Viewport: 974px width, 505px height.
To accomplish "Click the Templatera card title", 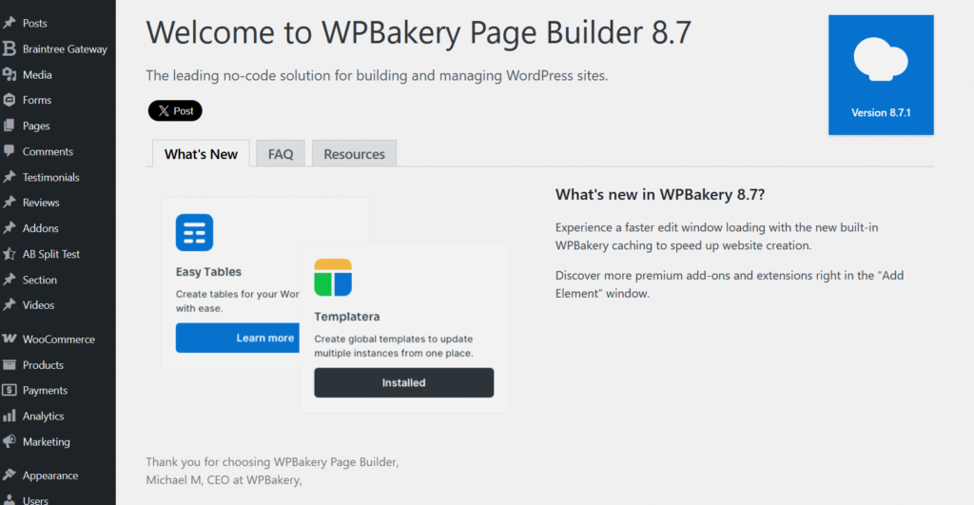I will click(346, 316).
